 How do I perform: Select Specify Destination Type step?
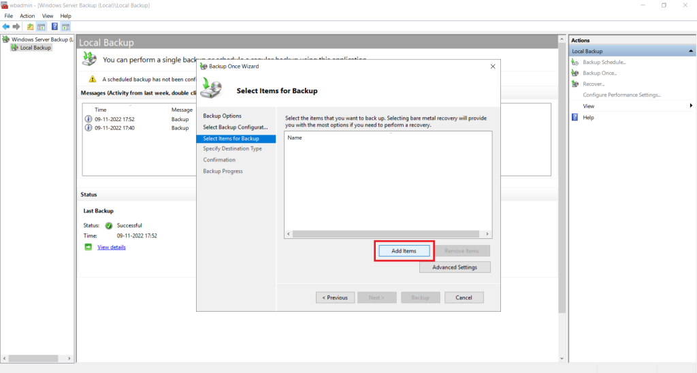[x=233, y=148]
